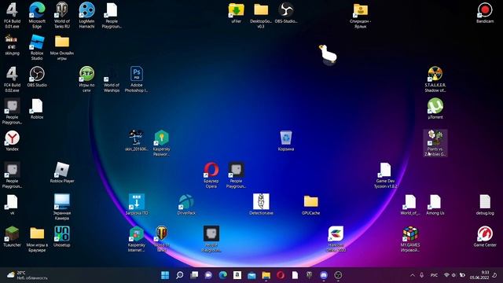Image resolution: width=503 pixels, height=283 pixels.
Task: Select the Game Dev Tycoon v1.8.2 shortcut
Action: (385, 175)
